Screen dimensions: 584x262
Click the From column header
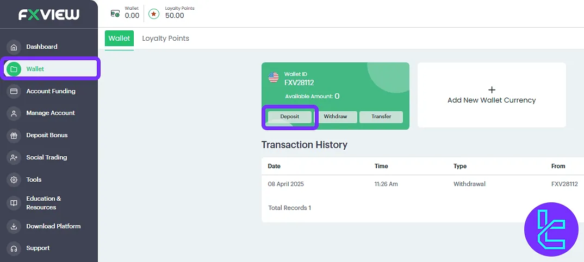pyautogui.click(x=558, y=166)
